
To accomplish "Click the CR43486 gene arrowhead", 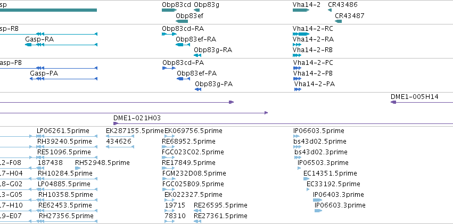I will [330, 10].
